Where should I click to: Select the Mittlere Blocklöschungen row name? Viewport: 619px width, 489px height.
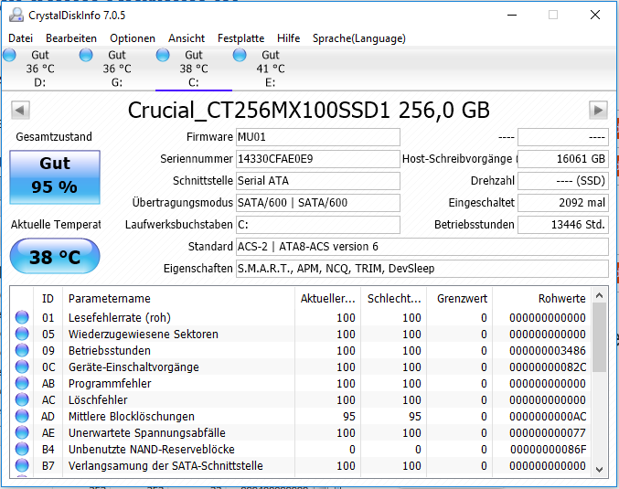coord(132,417)
